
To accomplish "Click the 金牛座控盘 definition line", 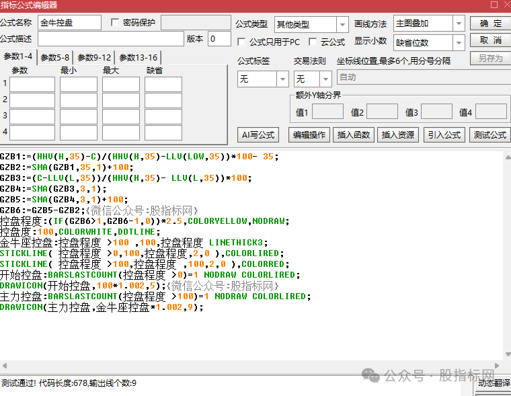I will pos(134,243).
